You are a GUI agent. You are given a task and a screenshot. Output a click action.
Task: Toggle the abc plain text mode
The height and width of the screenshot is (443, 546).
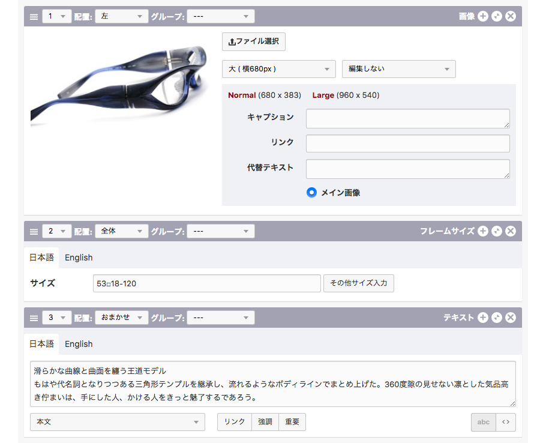click(484, 422)
